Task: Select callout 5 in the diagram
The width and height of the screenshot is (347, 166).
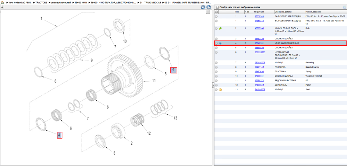Action: [x=166, y=74]
